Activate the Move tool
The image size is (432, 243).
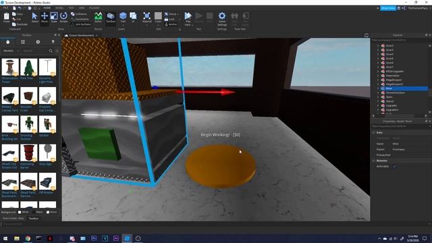point(45,18)
